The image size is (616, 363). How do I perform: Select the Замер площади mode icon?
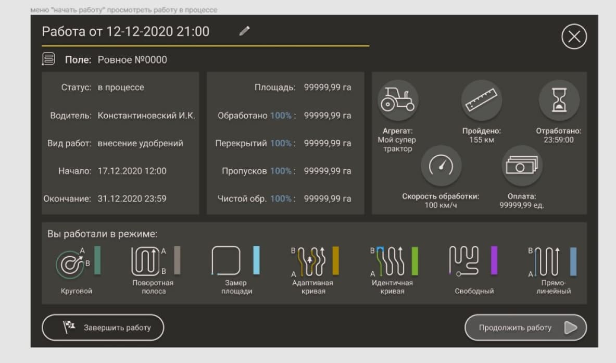tap(226, 260)
